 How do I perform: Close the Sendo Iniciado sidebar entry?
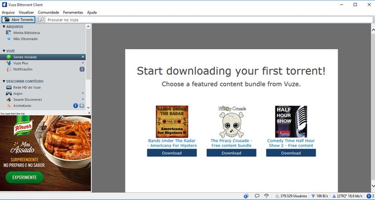(x=83, y=57)
